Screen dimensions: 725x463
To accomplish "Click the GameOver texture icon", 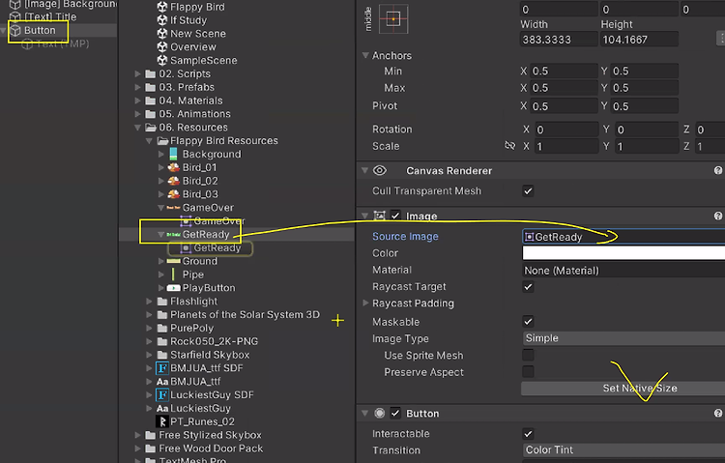I will click(173, 208).
